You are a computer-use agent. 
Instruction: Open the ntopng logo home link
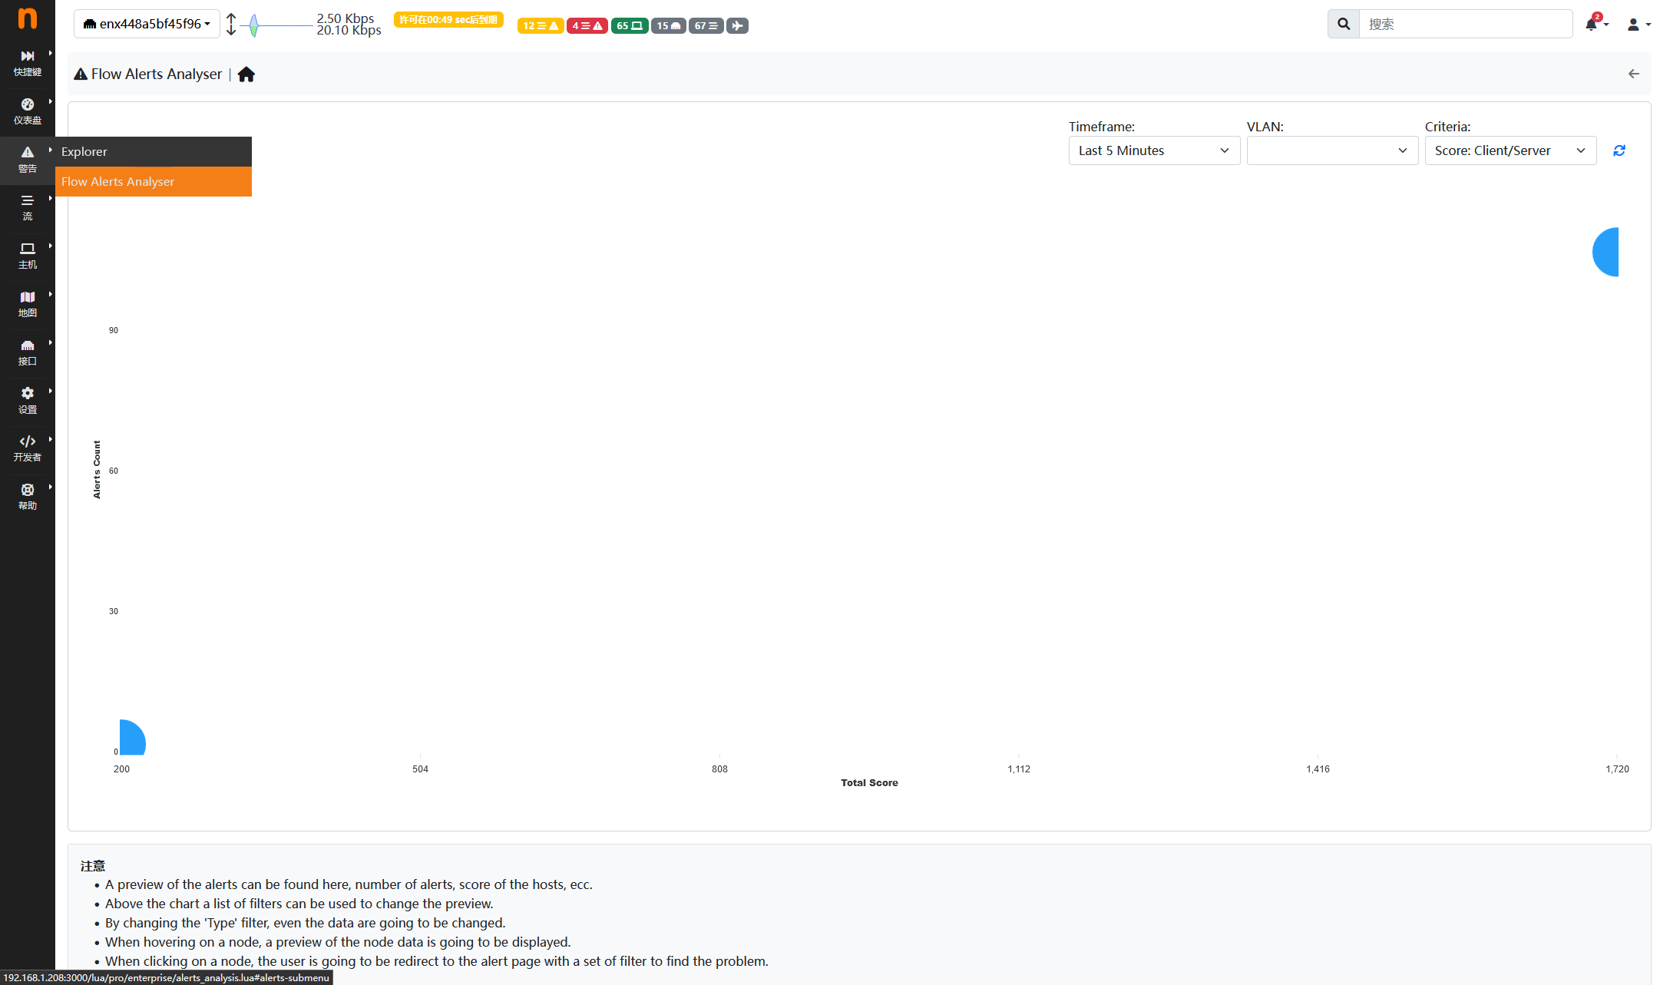tap(28, 18)
